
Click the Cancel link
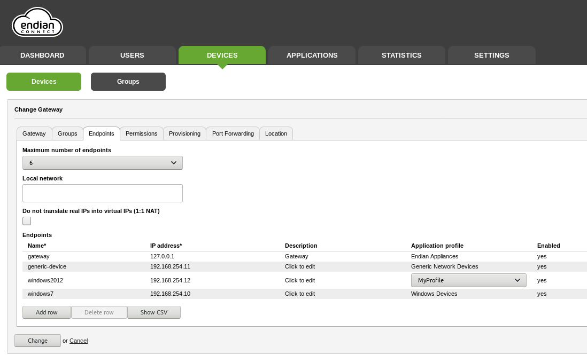coord(79,341)
